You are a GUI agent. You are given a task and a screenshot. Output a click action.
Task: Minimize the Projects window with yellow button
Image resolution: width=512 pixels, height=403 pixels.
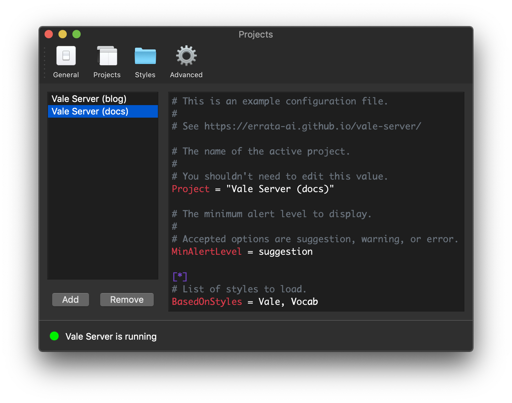(x=63, y=34)
